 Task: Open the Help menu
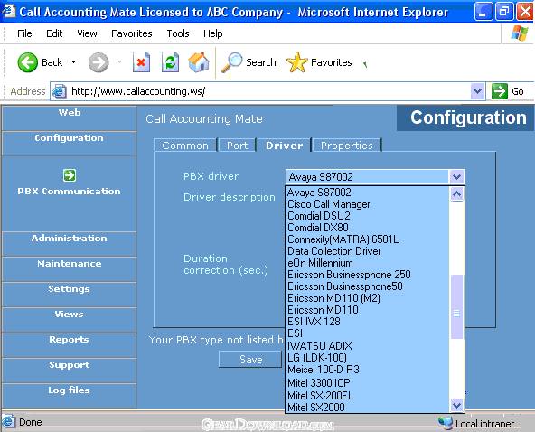tap(213, 33)
